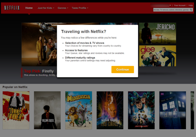The height and width of the screenshot is (137, 196).
Task: Open the Star Trek First Contact poster
Action: pos(110,110)
